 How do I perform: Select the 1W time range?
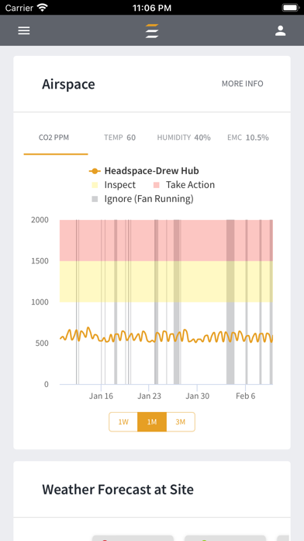pos(123,421)
